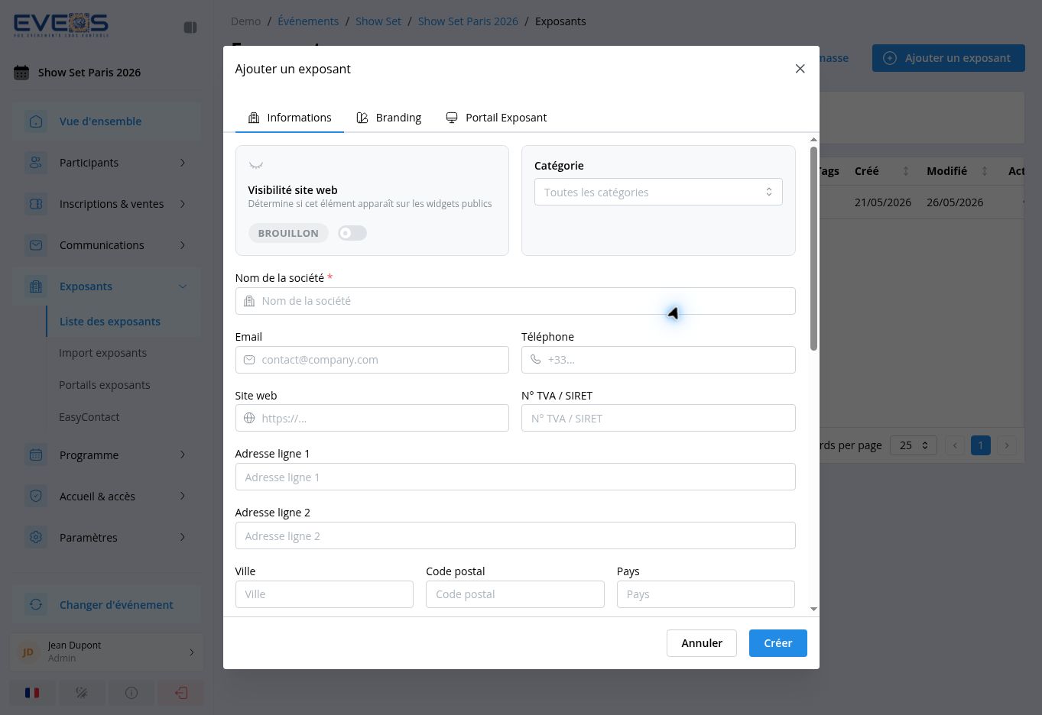Click the Téléphone input field
This screenshot has width=1042, height=715.
tap(658, 360)
